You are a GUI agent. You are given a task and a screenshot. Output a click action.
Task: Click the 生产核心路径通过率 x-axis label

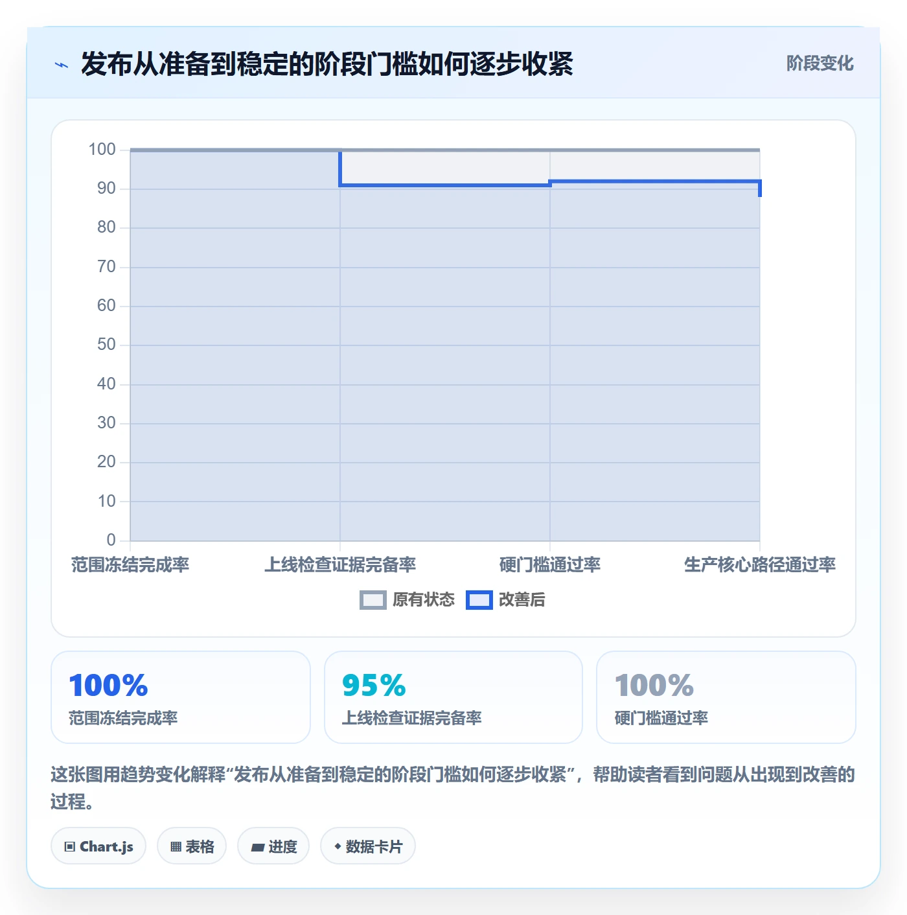click(760, 565)
